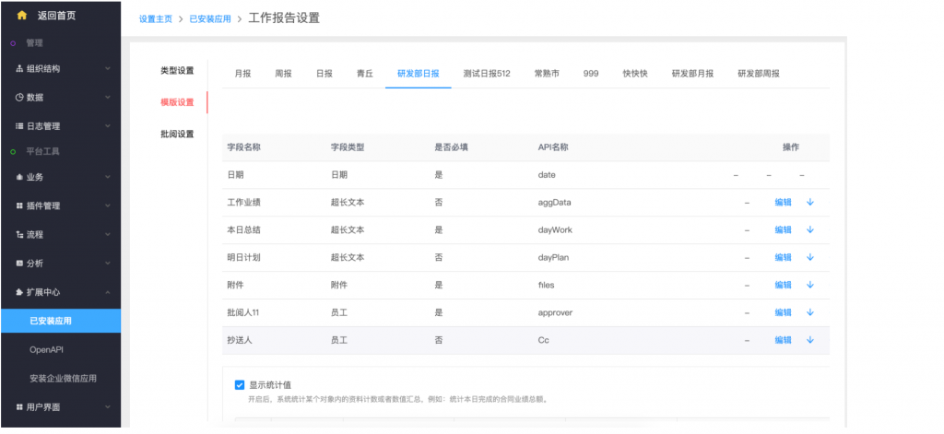Toggle the 显示统计值 checkbox
The image size is (944, 434).
click(x=240, y=384)
